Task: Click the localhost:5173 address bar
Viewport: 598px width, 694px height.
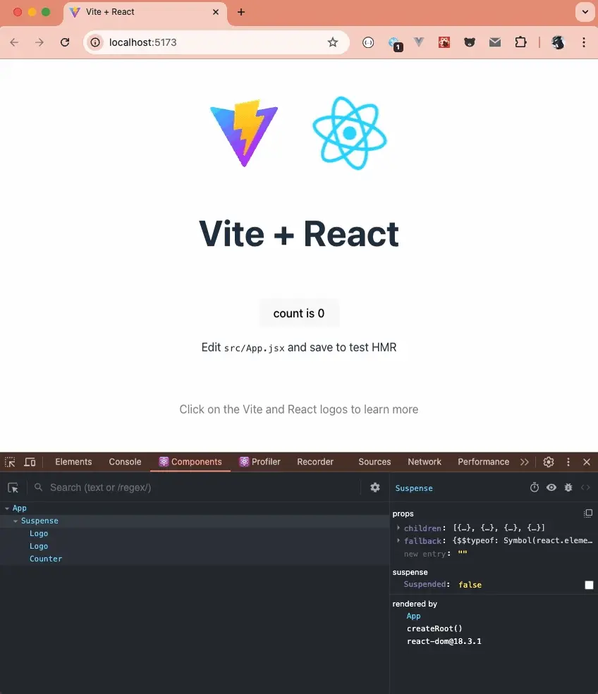Action: tap(216, 42)
